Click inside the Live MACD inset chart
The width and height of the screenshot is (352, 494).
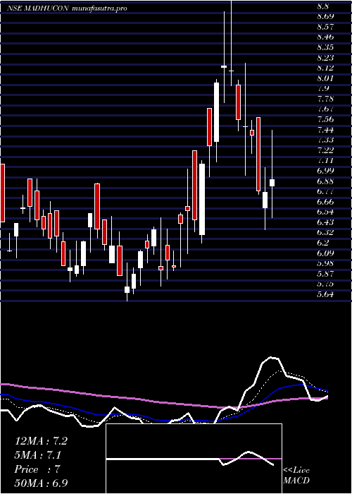click(194, 459)
